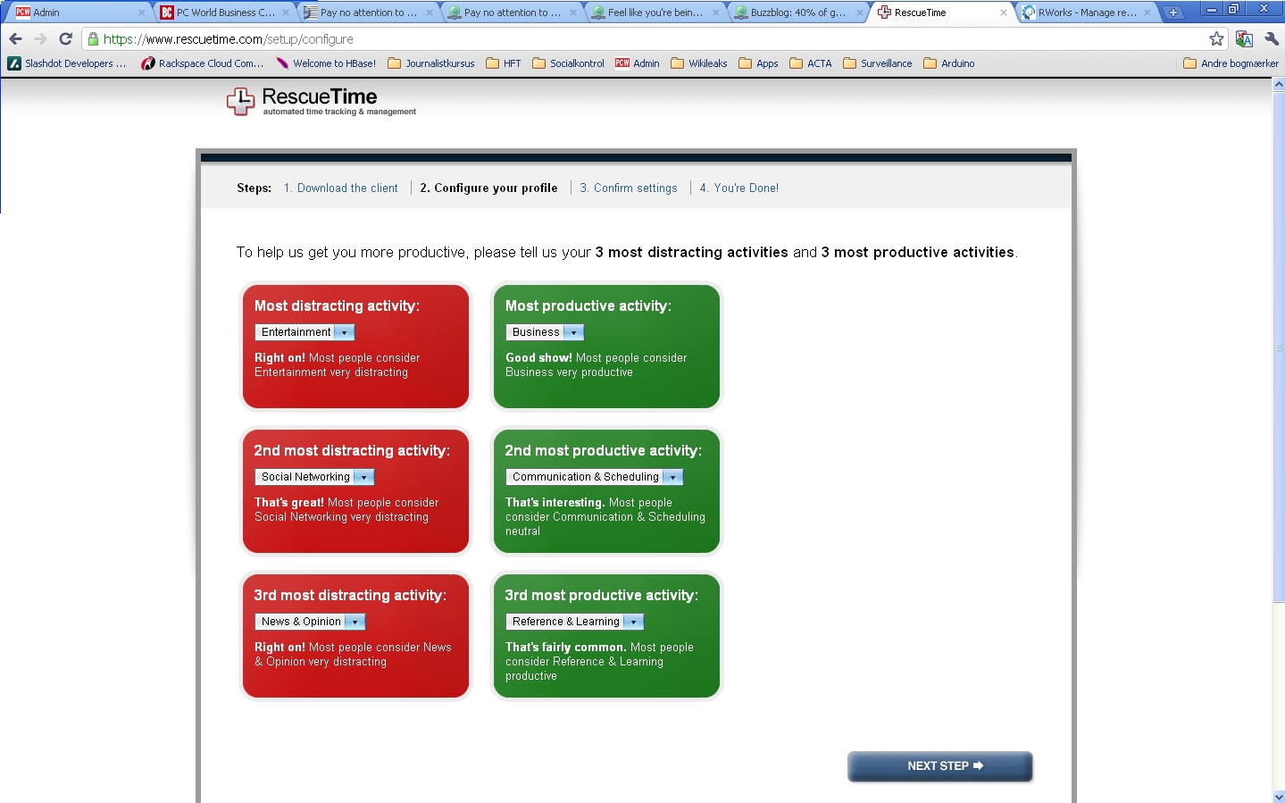This screenshot has width=1285, height=803.
Task: Click the RescueTime logo
Action: click(x=321, y=102)
